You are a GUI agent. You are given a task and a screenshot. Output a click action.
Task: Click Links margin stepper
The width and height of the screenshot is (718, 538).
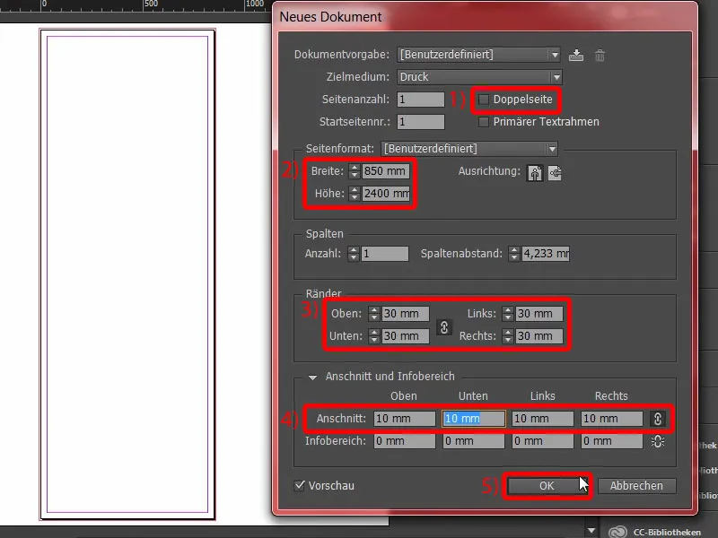507,313
